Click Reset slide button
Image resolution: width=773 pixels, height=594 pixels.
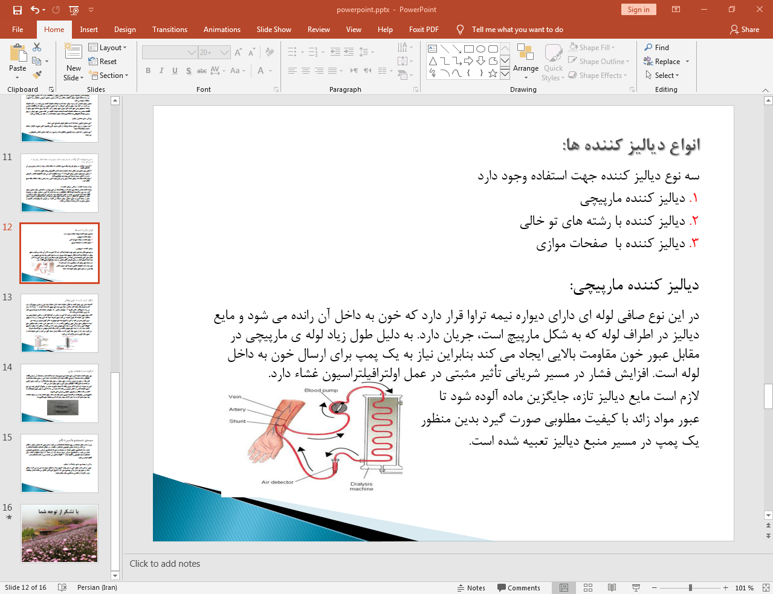(103, 61)
